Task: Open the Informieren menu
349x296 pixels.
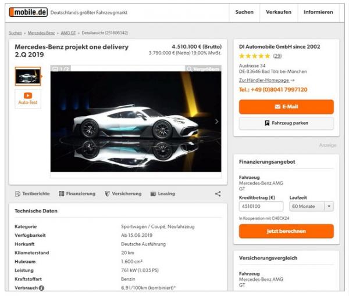Action: click(x=318, y=12)
